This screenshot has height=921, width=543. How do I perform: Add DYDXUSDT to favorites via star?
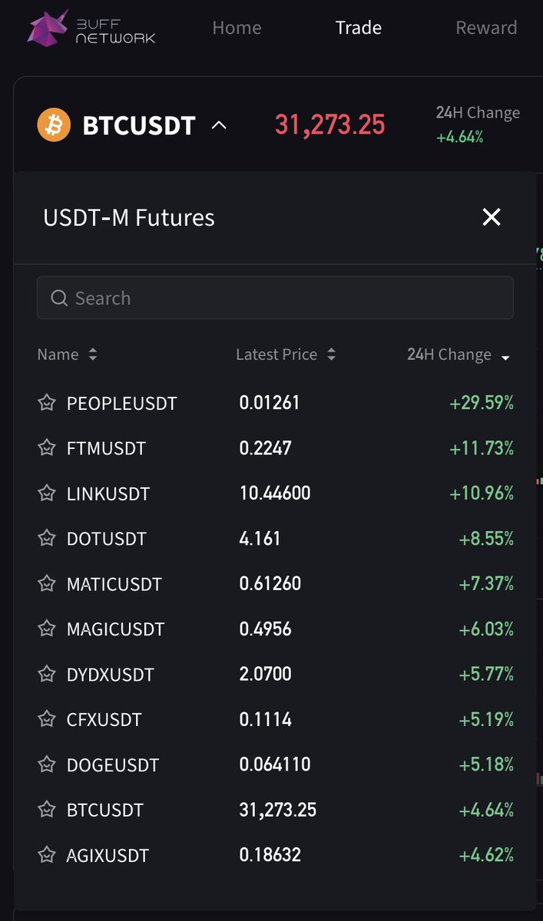pyautogui.click(x=47, y=674)
